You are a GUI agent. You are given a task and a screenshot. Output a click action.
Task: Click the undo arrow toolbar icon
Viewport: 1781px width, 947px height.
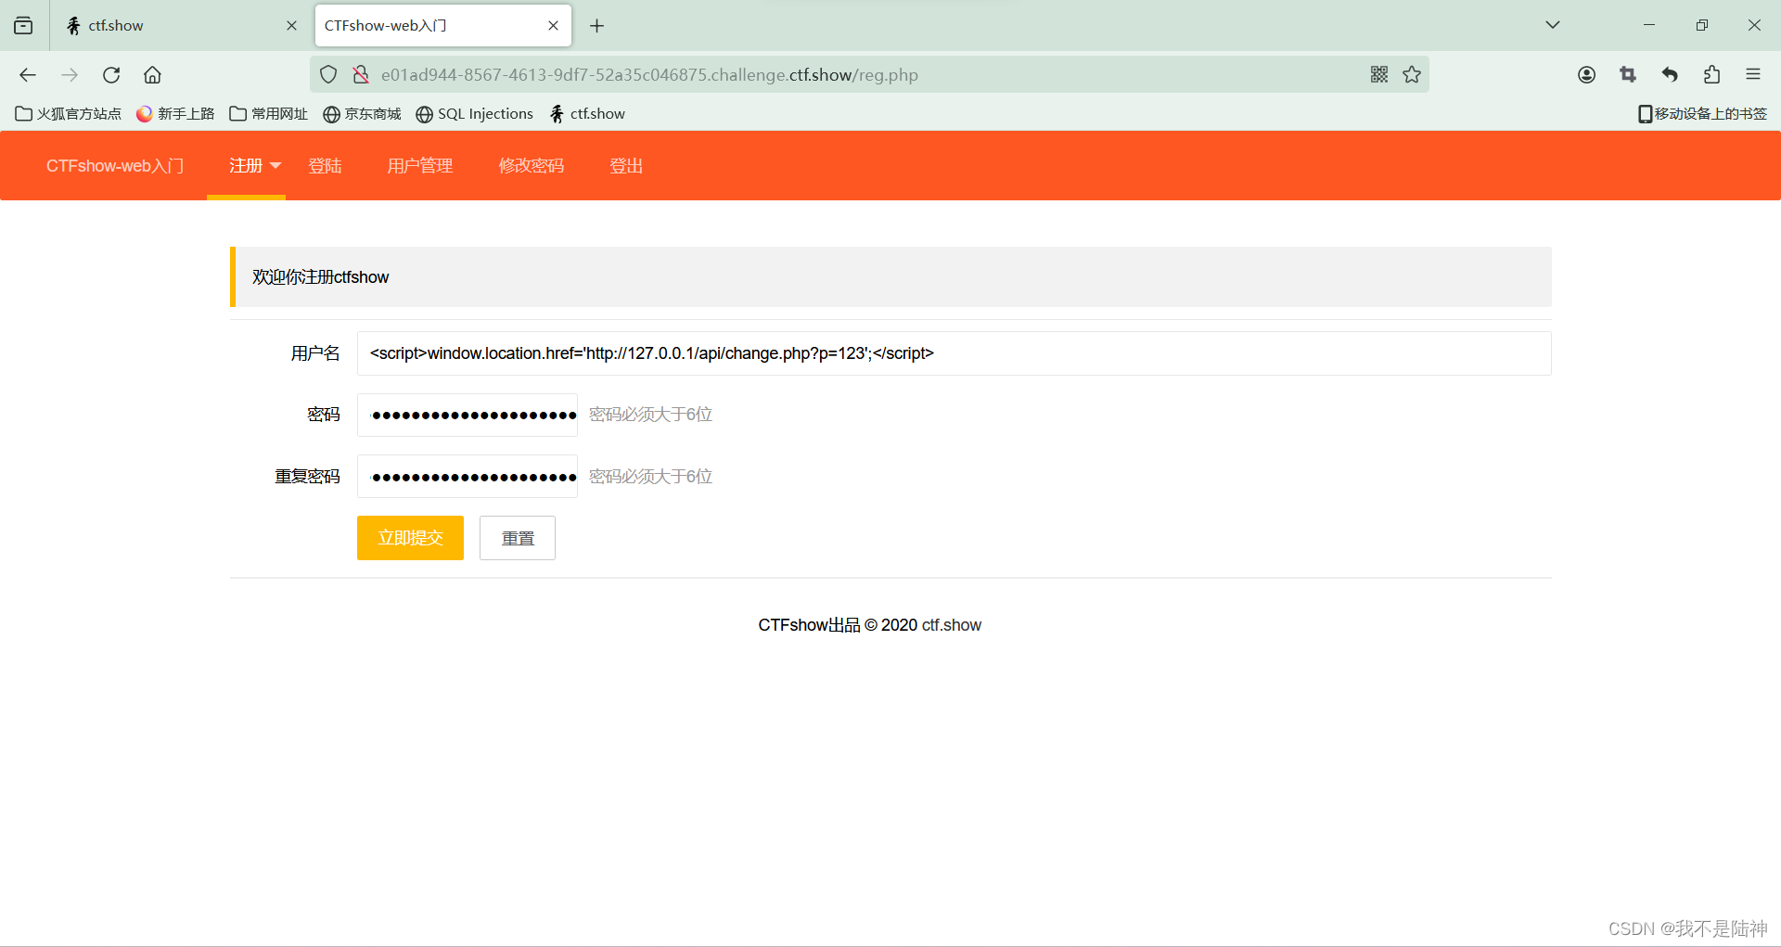[1670, 75]
